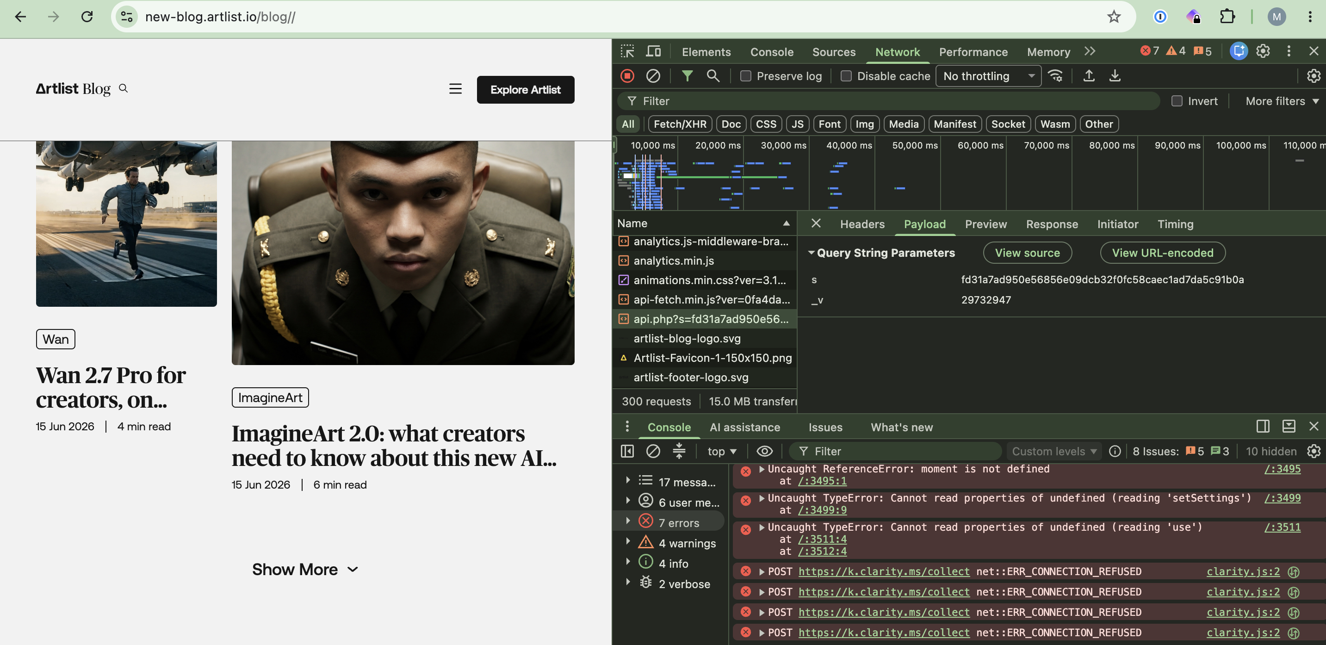This screenshot has width=1326, height=645.
Task: Open the More filters dropdown
Action: pos(1281,101)
